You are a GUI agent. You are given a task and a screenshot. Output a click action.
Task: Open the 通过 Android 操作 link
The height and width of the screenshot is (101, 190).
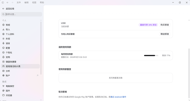click(118, 97)
